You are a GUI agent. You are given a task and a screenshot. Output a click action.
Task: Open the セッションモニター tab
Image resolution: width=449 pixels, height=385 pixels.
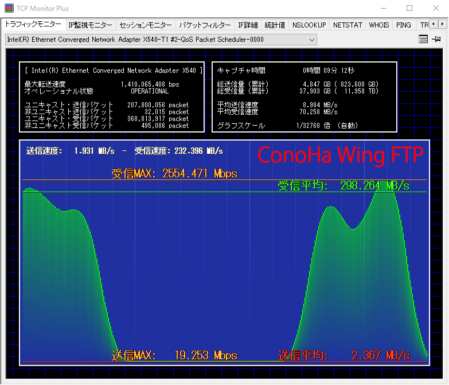(146, 25)
